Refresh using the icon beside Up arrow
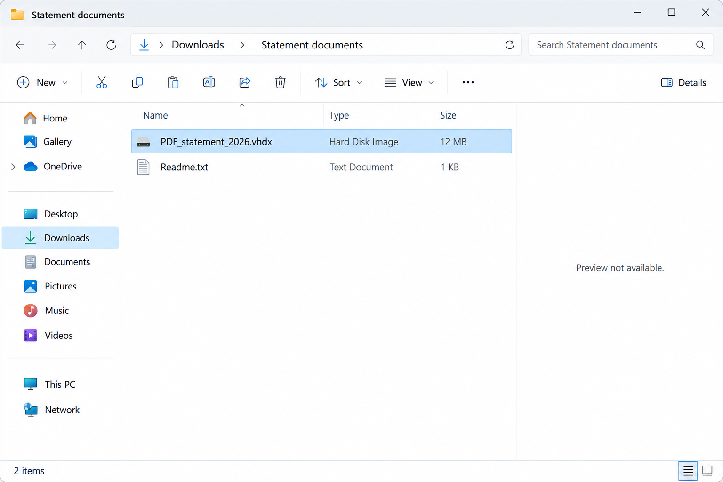 111,45
